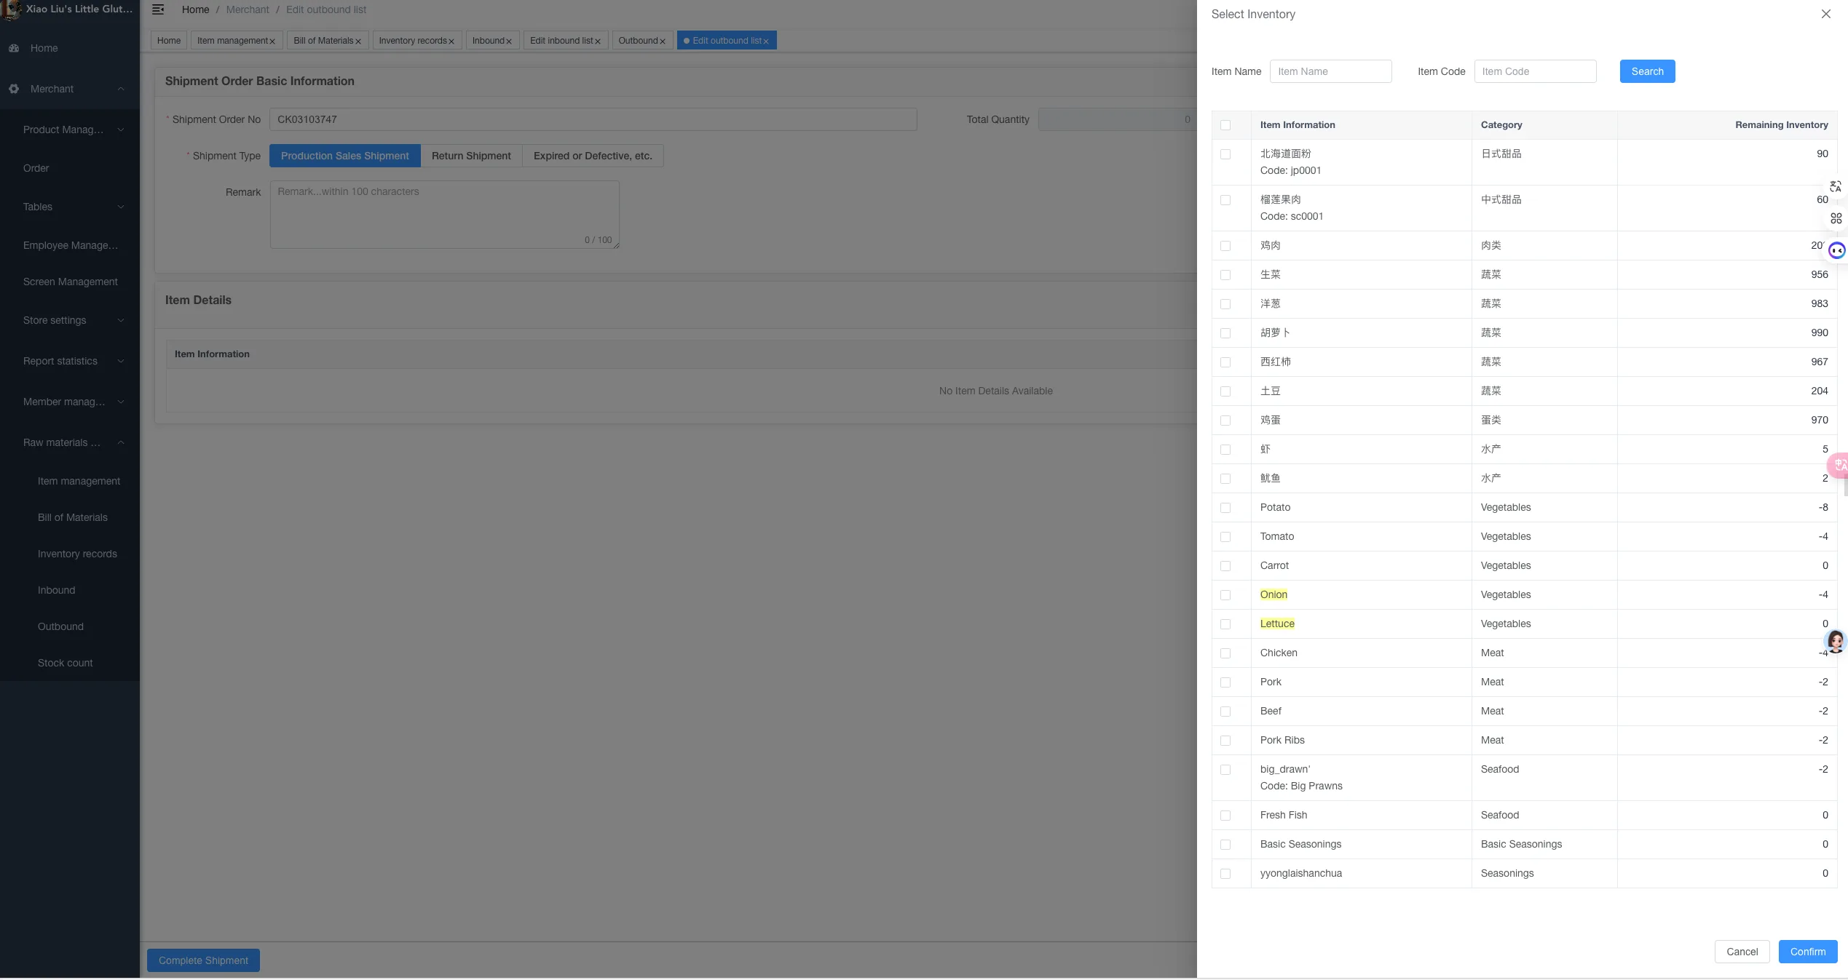The height and width of the screenshot is (980, 1848).
Task: Close the Inventory records tab
Action: click(451, 41)
